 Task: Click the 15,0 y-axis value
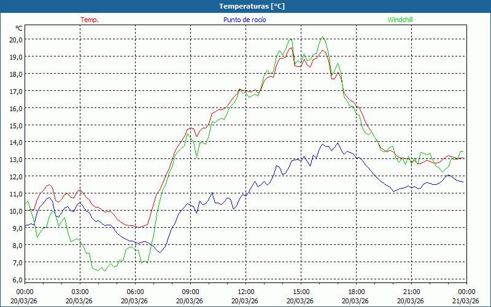tap(15, 125)
